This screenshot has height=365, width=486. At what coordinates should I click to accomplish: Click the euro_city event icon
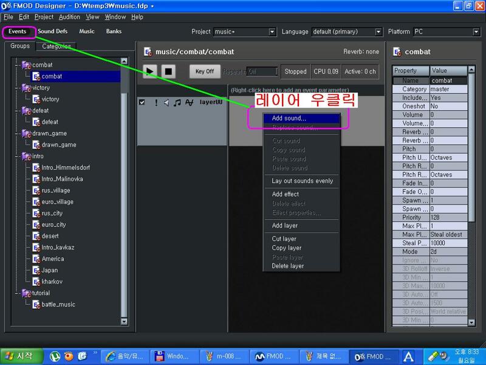click(36, 225)
